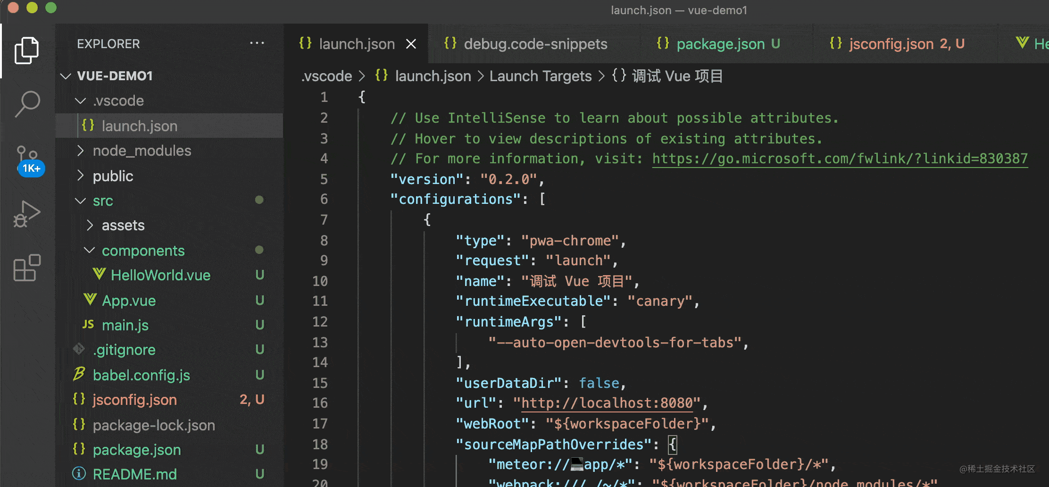1049x487 pixels.
Task: Click the http://localhost:8080 link
Action: [x=607, y=403]
